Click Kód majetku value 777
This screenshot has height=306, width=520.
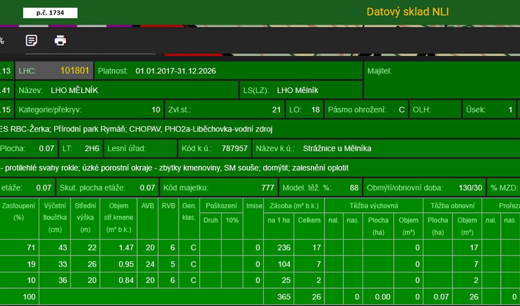coord(268,188)
